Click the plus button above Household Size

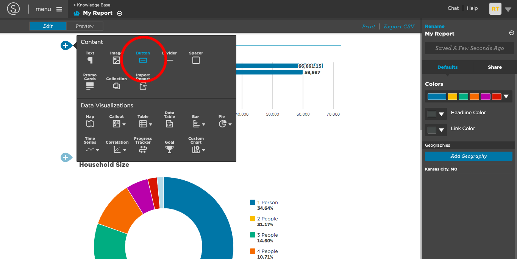pos(66,157)
